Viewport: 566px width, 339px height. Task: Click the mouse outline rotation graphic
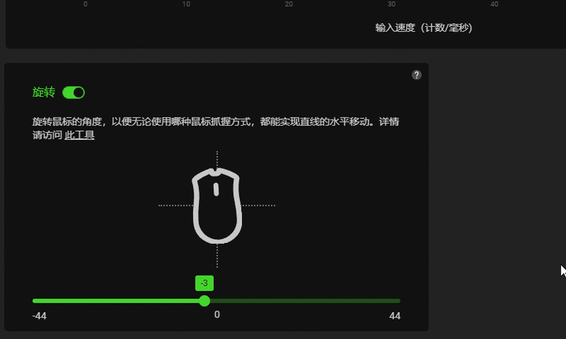217,206
